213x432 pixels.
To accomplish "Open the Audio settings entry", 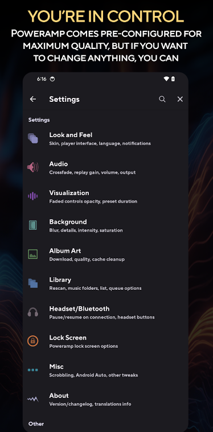I will tap(105, 167).
